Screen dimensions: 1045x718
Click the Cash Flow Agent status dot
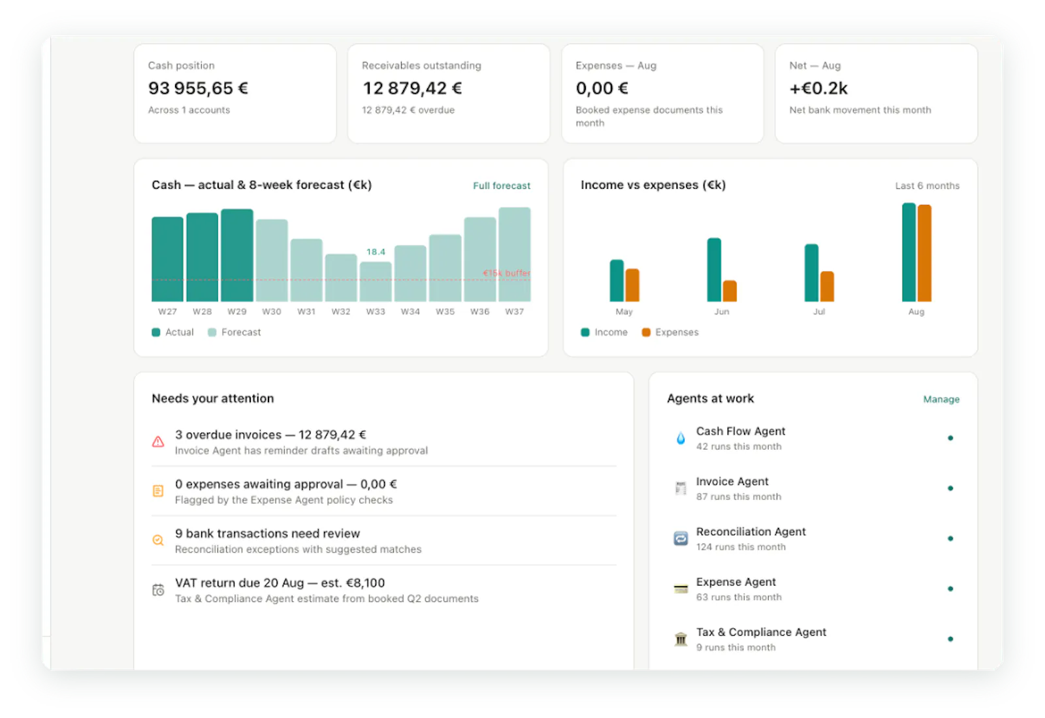coord(950,438)
